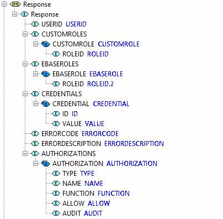This screenshot has height=219, width=223.
Task: Click the blue repeating-element icon for EBASEROLE
Action: (x=46, y=74)
